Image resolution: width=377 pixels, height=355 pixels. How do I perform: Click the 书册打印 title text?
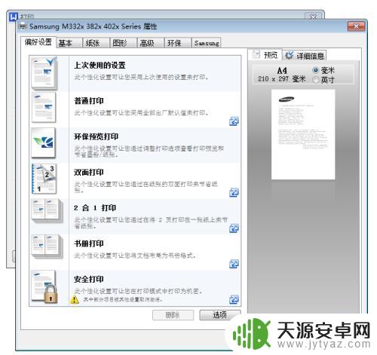tap(89, 243)
